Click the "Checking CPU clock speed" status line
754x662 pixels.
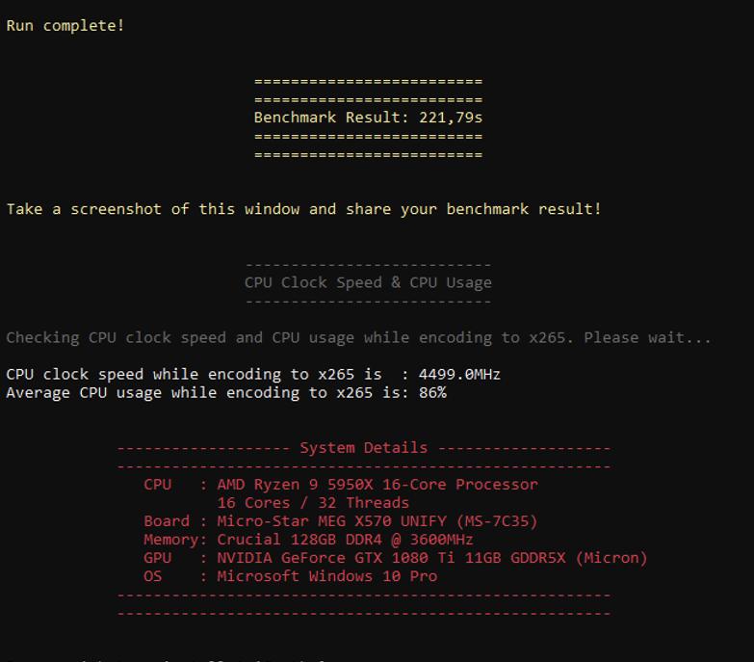[358, 337]
